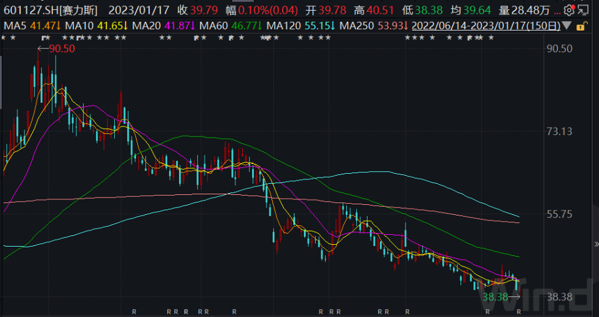
Task: Select the MA5 moving average indicator label
Action: 26,26
